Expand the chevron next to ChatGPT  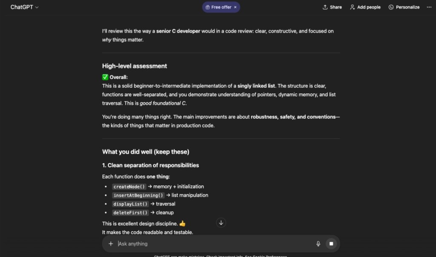tap(37, 7)
